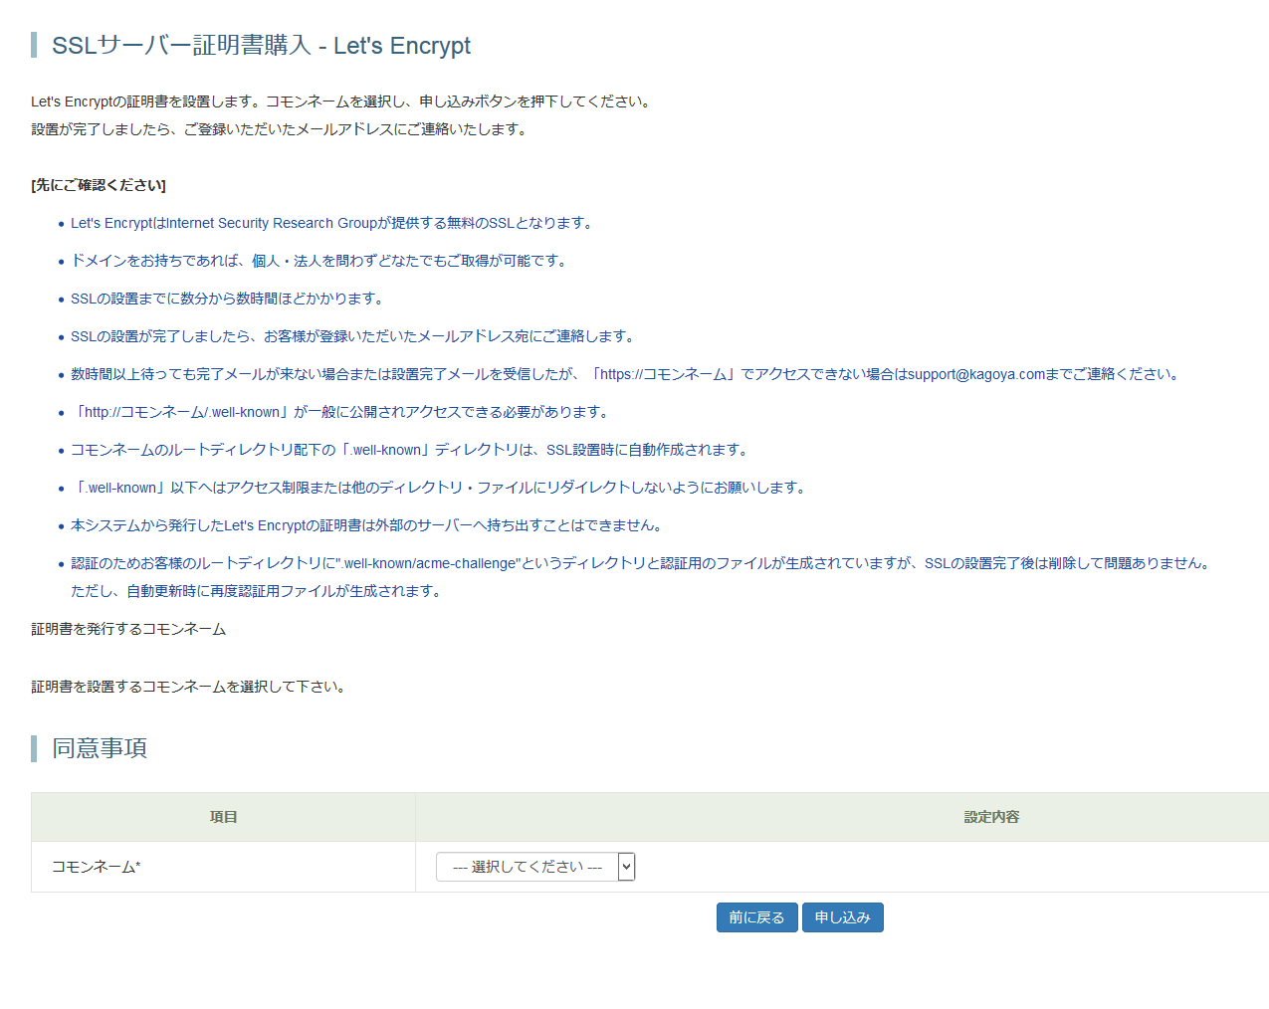Image resolution: width=1269 pixels, height=1009 pixels.
Task: Click the 証明書を発行するコモンネーム text
Action: click(x=128, y=629)
